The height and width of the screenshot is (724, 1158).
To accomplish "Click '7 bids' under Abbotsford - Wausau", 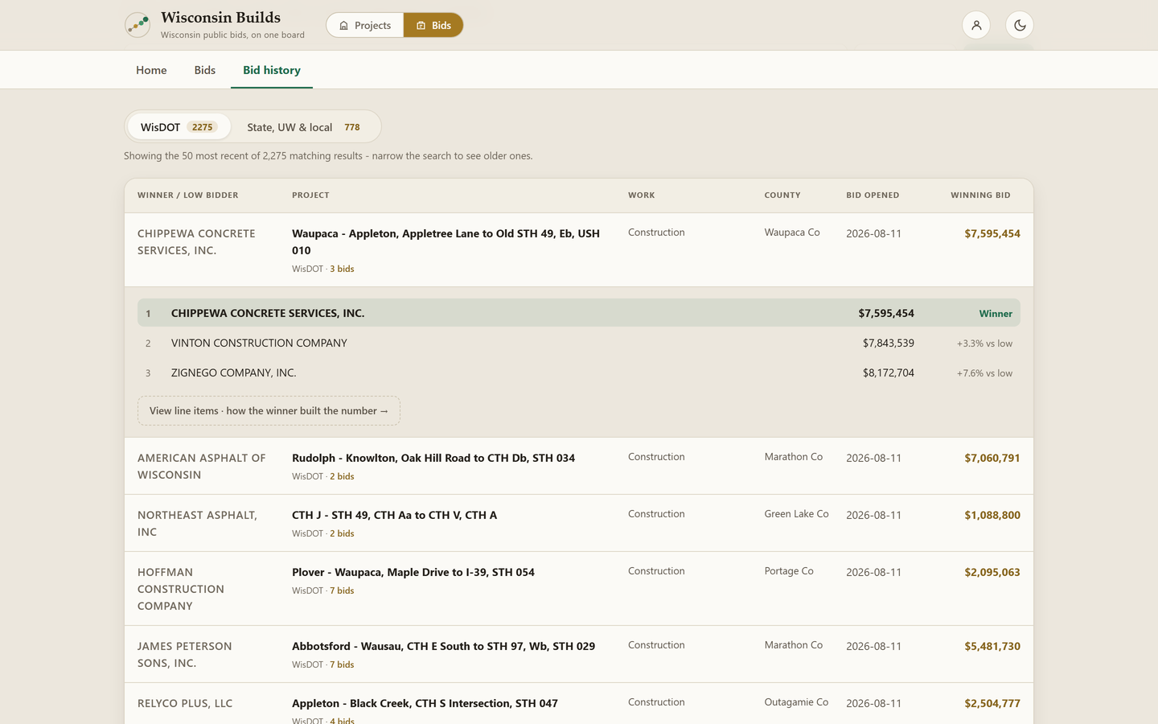I will pyautogui.click(x=342, y=664).
